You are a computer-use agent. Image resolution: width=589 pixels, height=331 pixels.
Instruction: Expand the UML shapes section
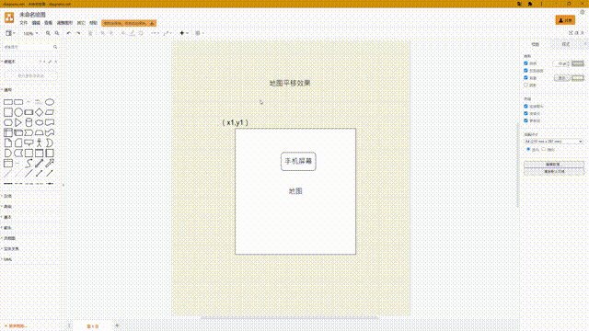(7, 259)
